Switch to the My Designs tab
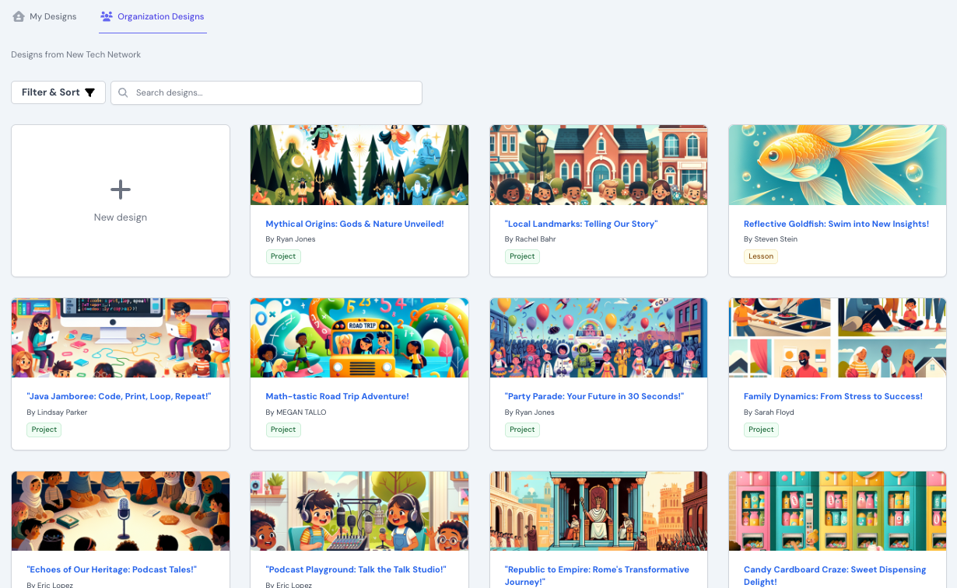 point(52,16)
